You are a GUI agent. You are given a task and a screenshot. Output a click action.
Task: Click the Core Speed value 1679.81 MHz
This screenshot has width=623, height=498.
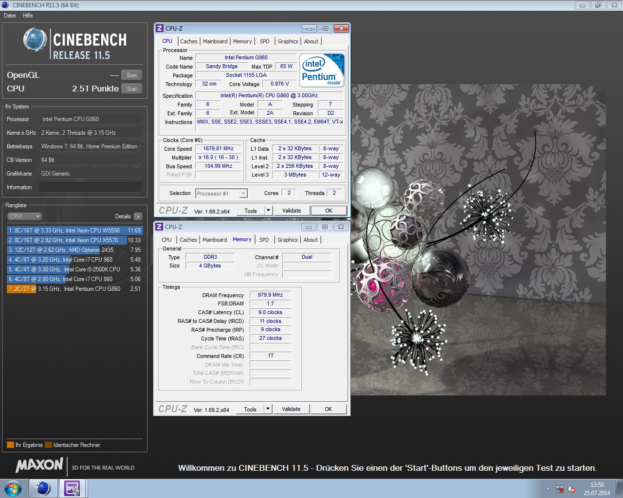point(219,148)
